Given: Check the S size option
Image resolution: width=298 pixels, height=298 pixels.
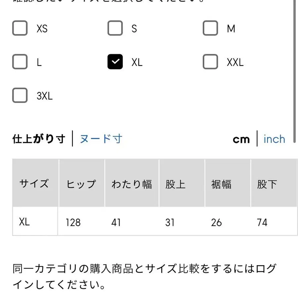Looking at the screenshot, I should pyautogui.click(x=115, y=28).
